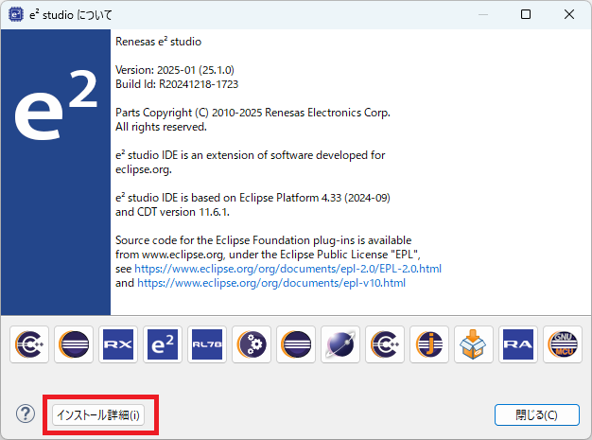Open the purple planet orbit icon
This screenshot has width=592, height=440.
coord(340,344)
